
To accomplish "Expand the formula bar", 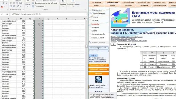I will click(86, 14).
